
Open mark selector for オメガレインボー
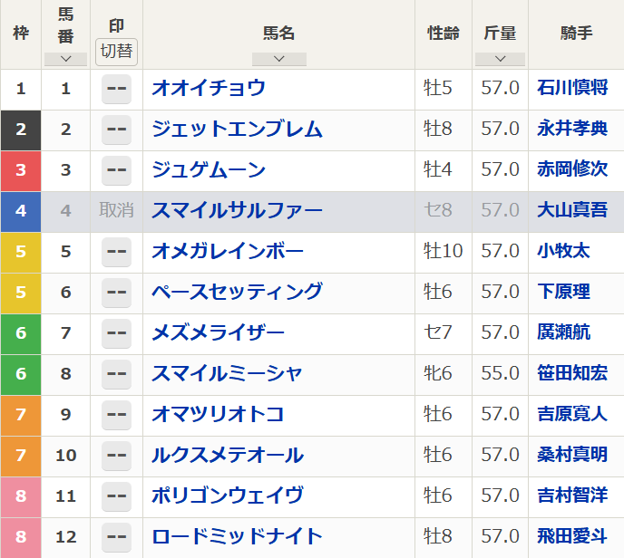116,252
